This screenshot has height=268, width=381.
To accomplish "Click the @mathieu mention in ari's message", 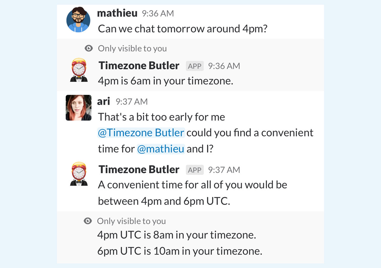I will pyautogui.click(x=161, y=149).
